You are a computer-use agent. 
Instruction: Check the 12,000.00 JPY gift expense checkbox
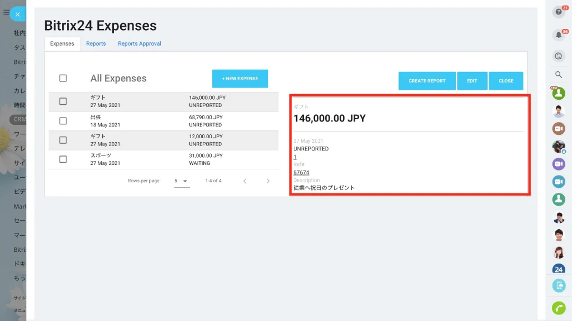(x=63, y=140)
